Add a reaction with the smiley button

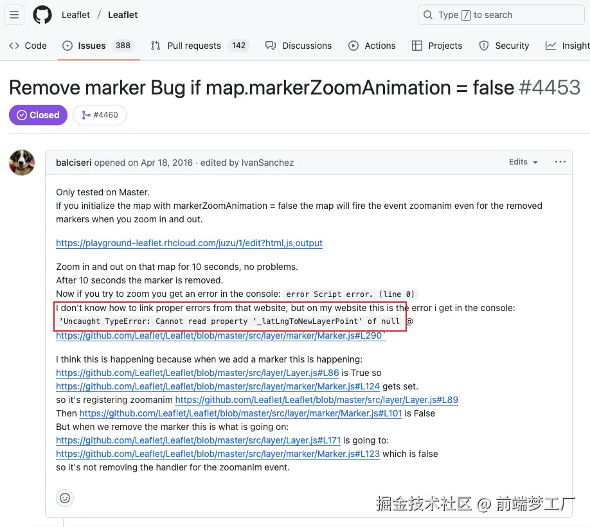coord(65,499)
